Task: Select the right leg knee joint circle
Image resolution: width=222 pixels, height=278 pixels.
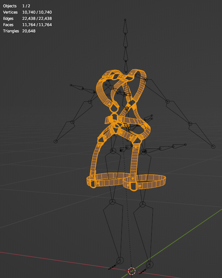Action: (x=143, y=205)
